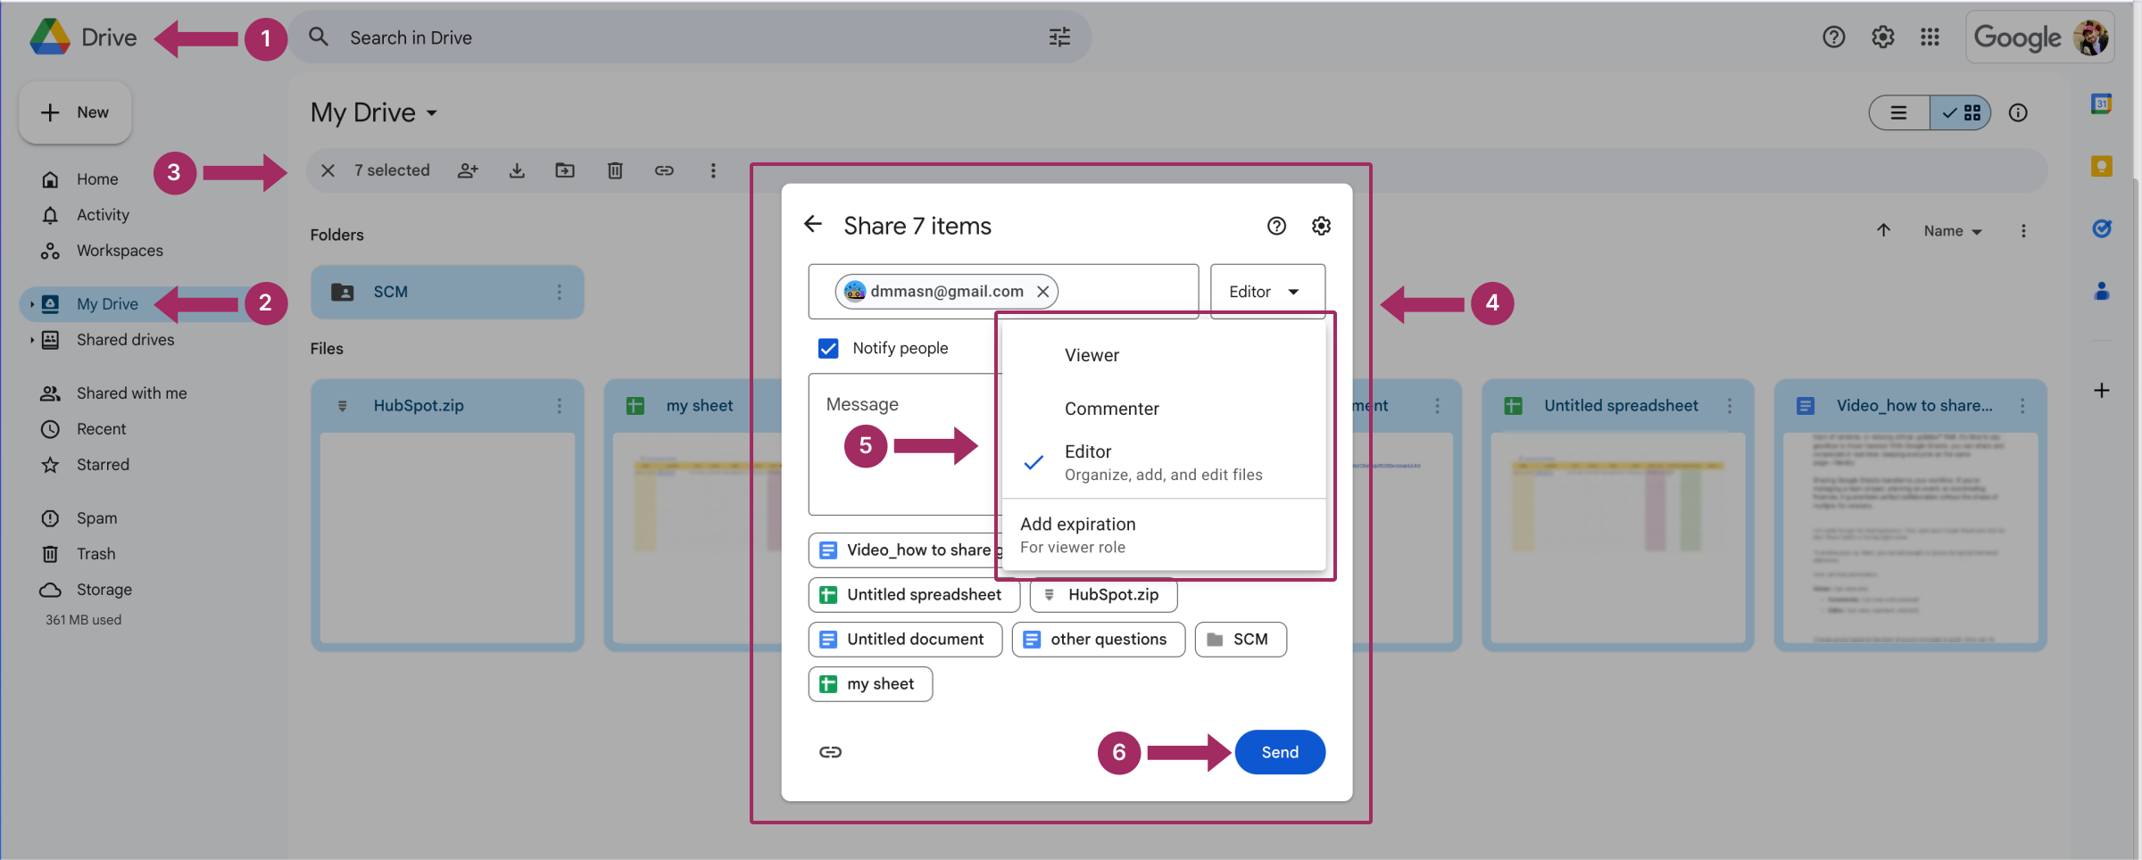
Task: Expand the My Drive tree arrow
Action: pos(31,304)
